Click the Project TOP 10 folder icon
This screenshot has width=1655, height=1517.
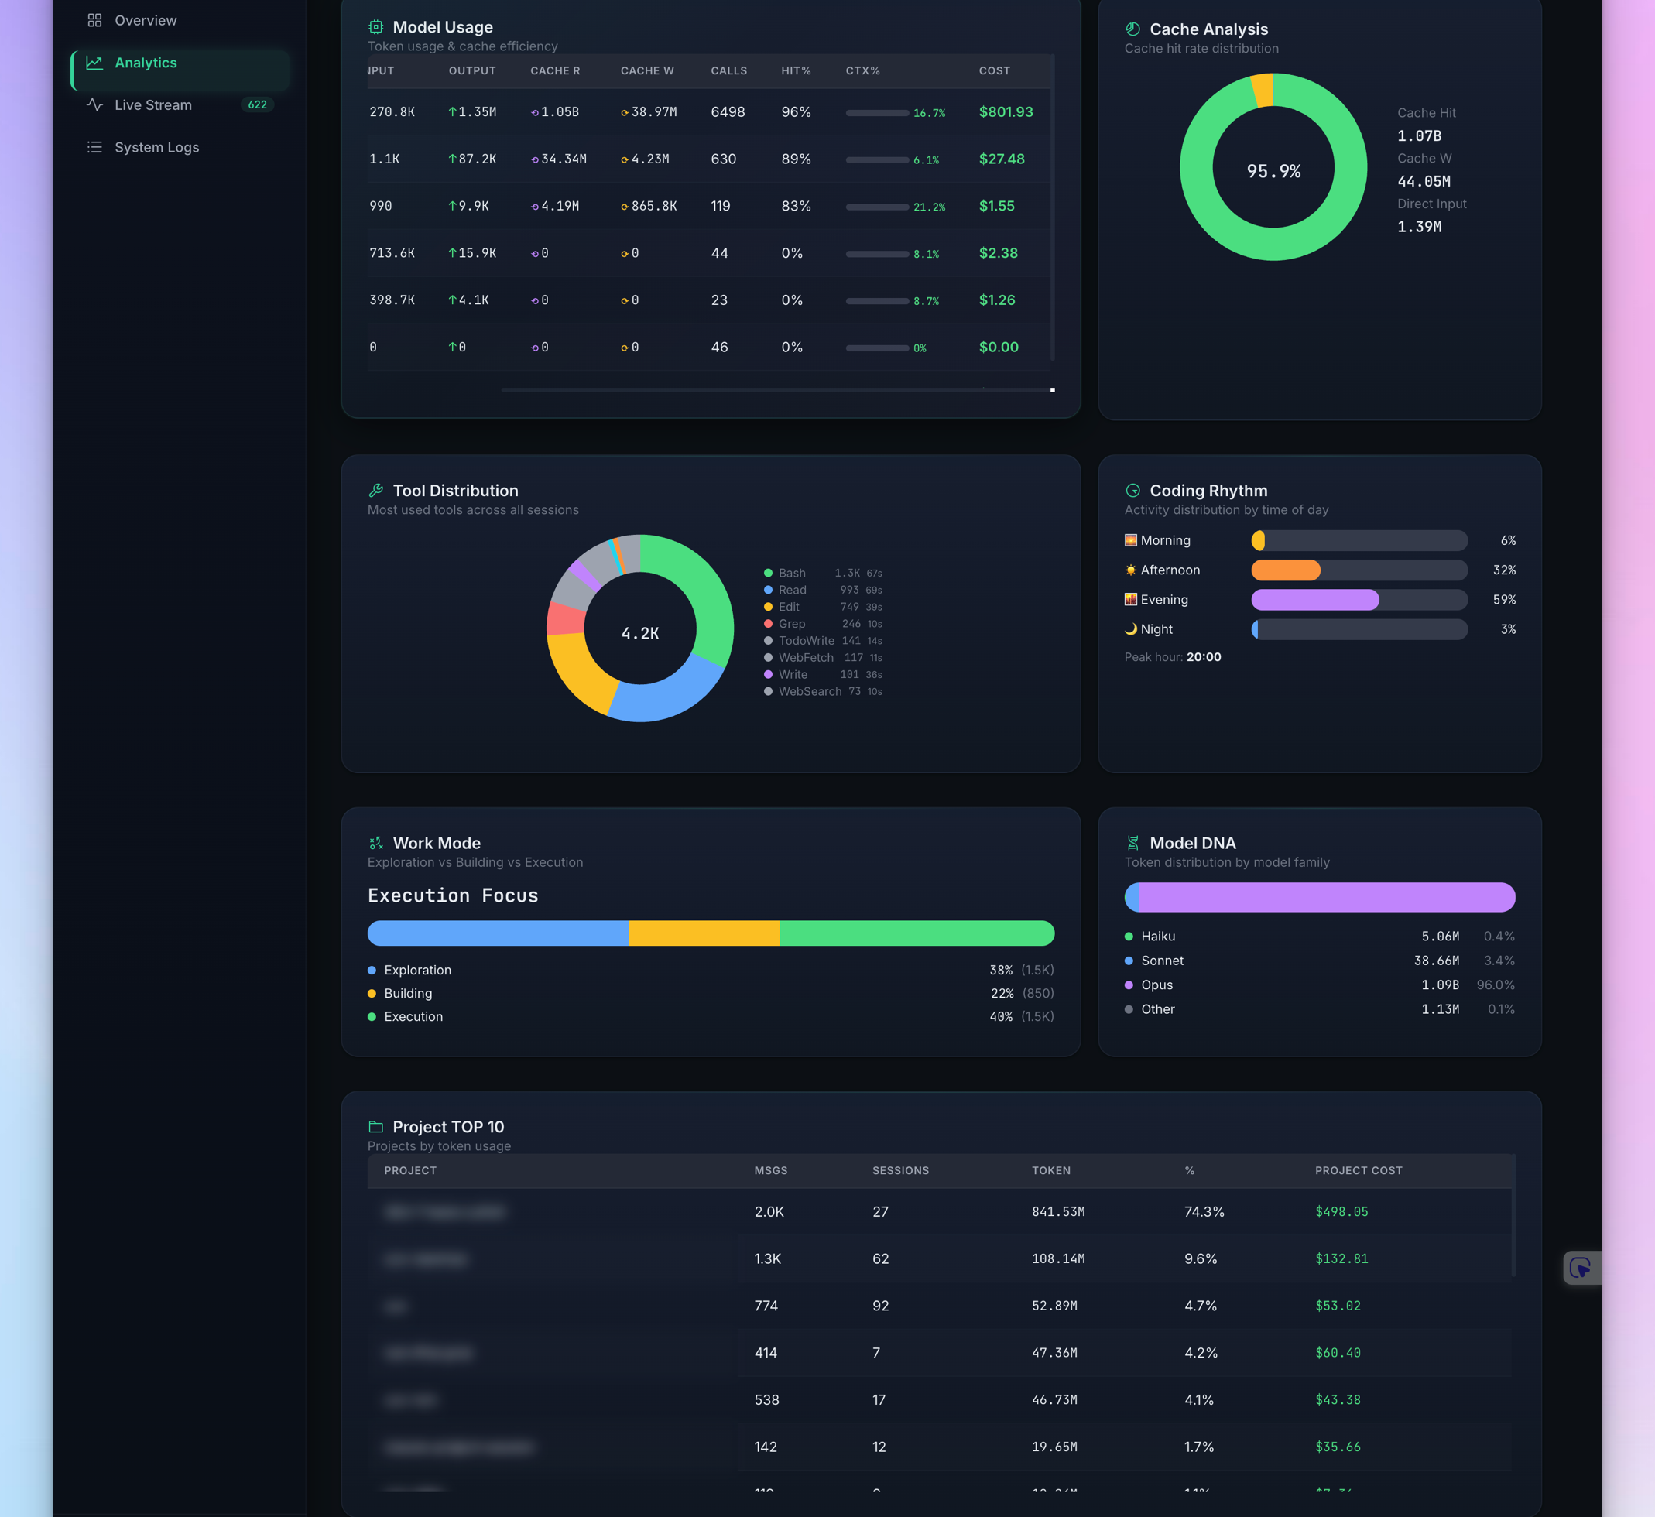click(376, 1126)
